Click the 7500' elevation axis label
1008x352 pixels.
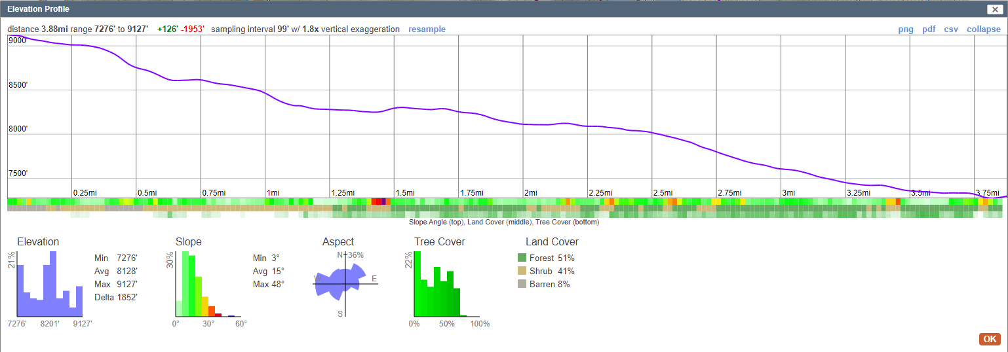point(18,173)
